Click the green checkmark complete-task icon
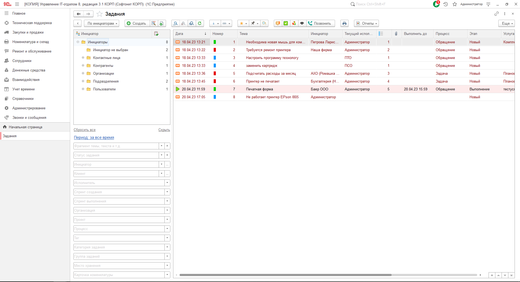Image resolution: width=520 pixels, height=282 pixels. point(286,23)
